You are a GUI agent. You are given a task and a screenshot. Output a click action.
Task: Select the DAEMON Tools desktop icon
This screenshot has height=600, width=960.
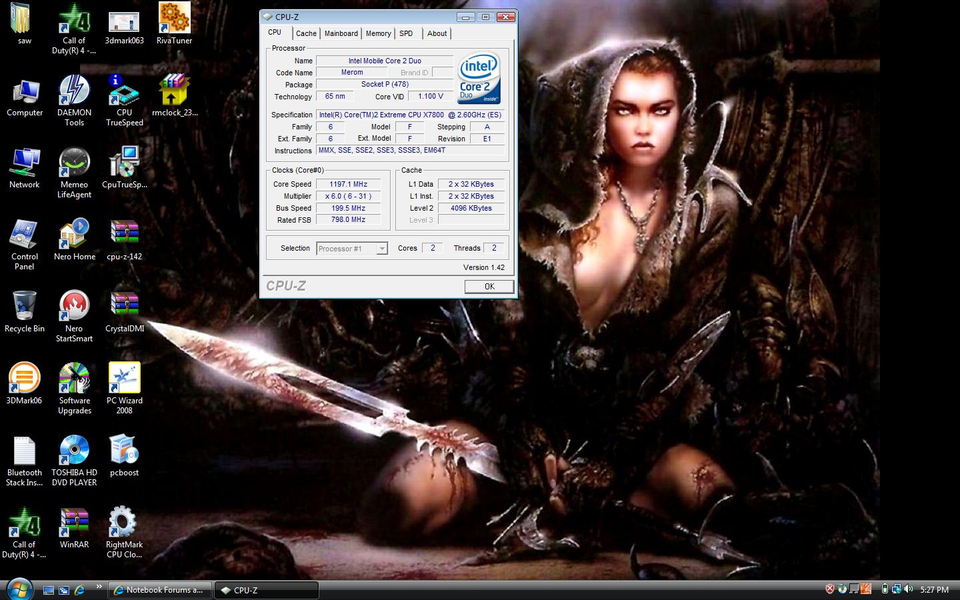tap(74, 91)
